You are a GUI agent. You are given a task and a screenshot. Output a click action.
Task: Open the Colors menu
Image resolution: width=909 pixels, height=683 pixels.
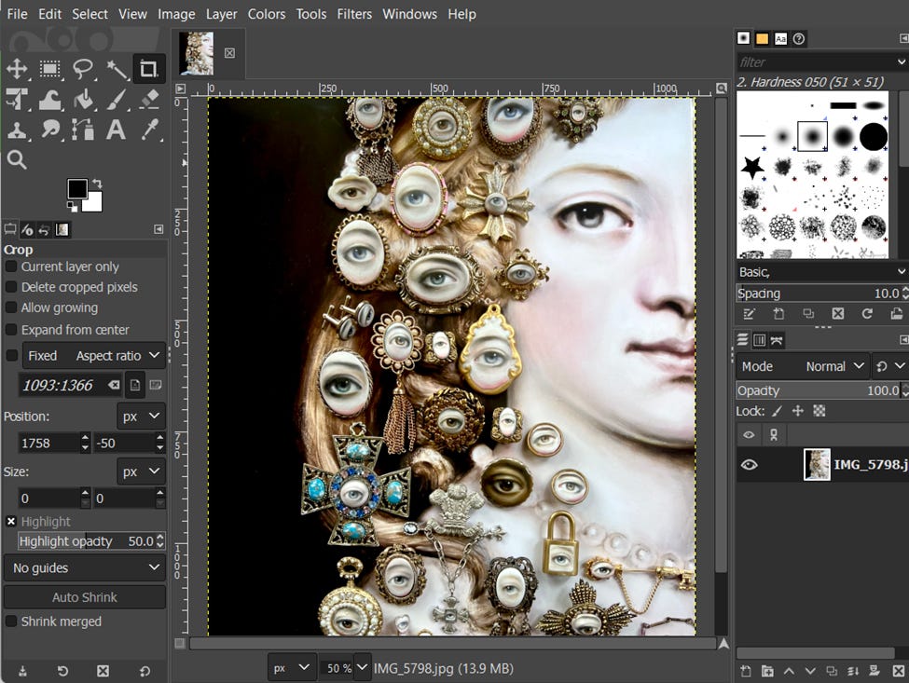coord(267,14)
